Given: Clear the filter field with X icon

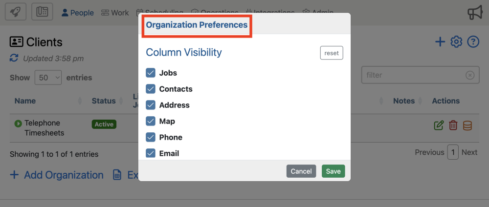Looking at the screenshot, I should (x=469, y=75).
